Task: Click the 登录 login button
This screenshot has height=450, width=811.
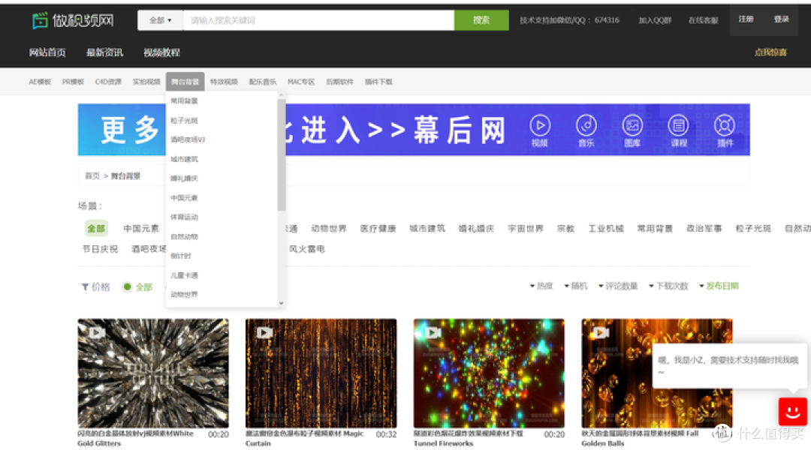Action: [x=781, y=19]
